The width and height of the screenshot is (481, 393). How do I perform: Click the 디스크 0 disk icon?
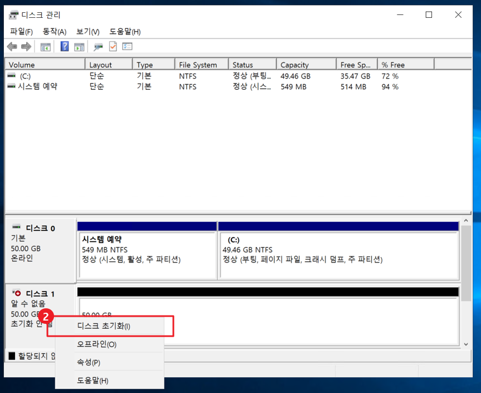tap(16, 227)
